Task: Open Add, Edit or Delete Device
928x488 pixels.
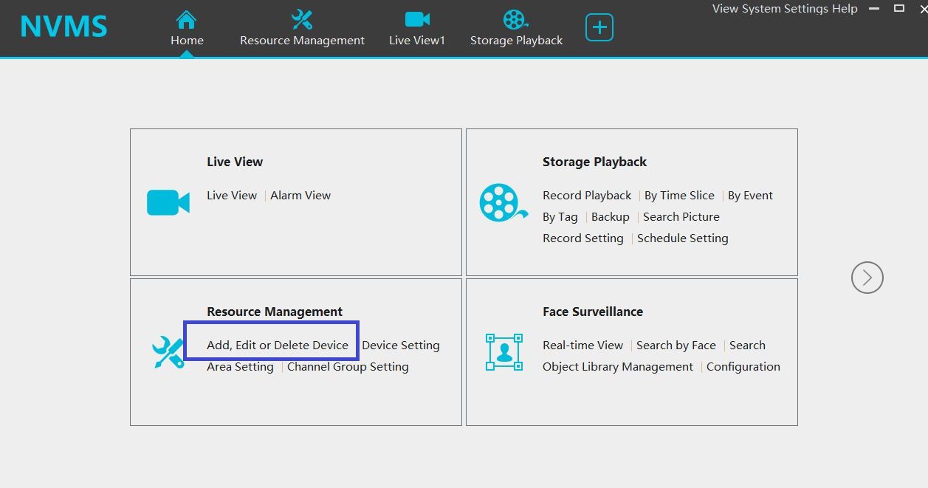Action: pos(278,345)
